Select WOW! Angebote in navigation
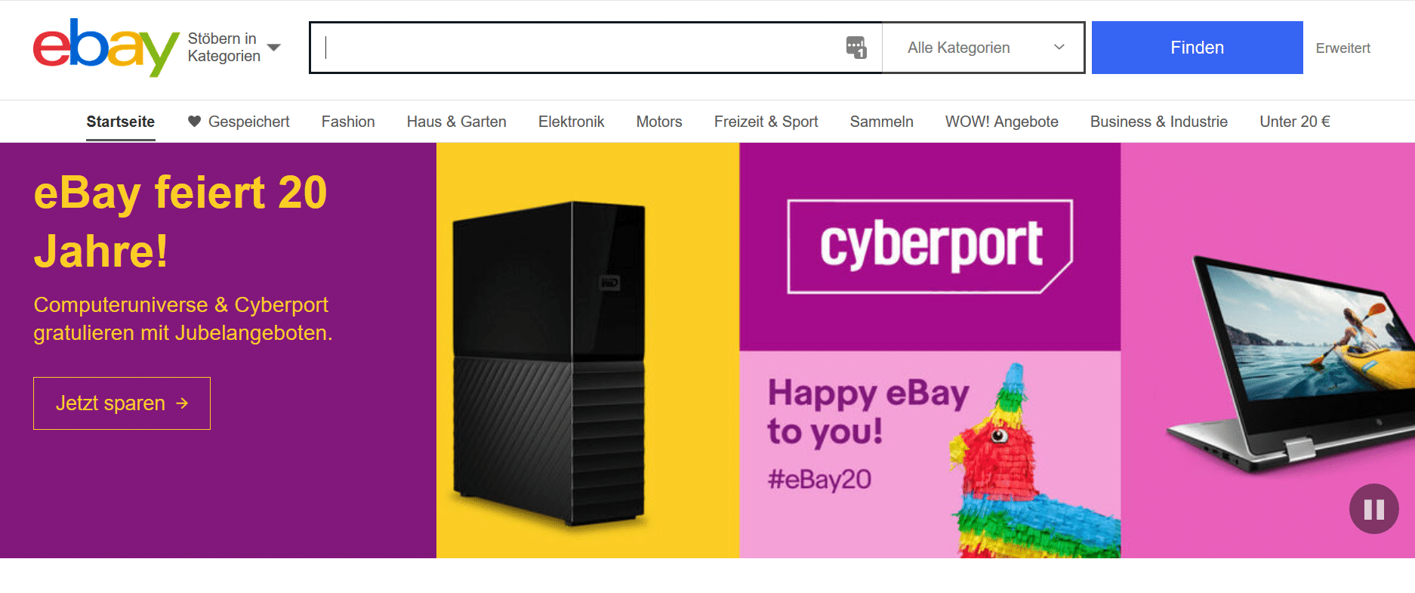1415x593 pixels. pyautogui.click(x=1001, y=122)
